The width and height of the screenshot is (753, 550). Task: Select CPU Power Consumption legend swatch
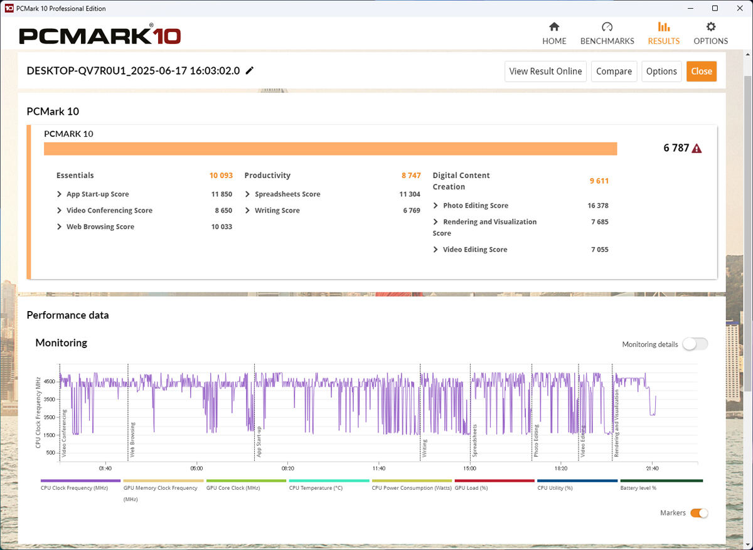click(x=412, y=481)
